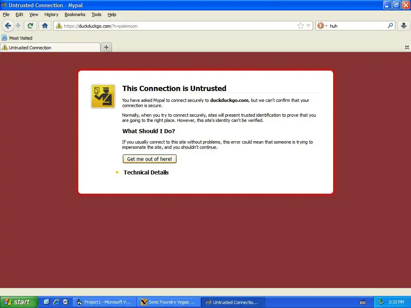411x308 pixels.
Task: Open a new tab with the plus button
Action: (106, 47)
